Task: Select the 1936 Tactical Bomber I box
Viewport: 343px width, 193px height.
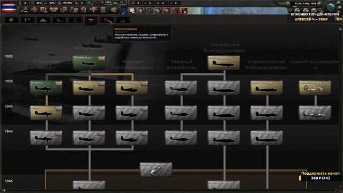Action: point(223,88)
